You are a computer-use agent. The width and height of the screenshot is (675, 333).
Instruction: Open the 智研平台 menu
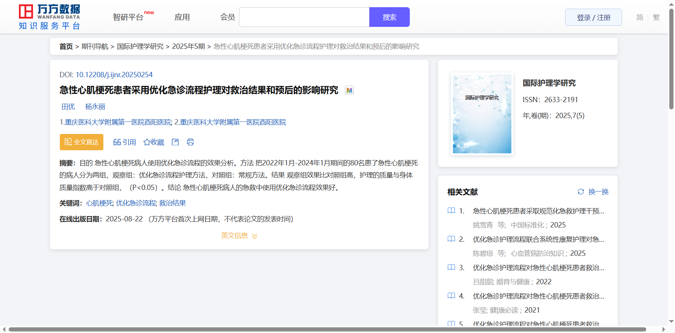click(x=128, y=17)
